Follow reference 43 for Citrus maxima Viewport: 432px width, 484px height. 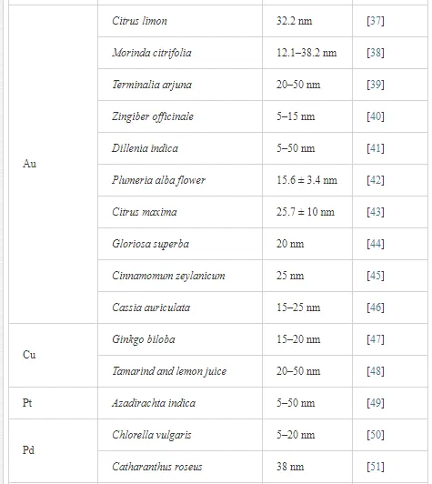[376, 212]
